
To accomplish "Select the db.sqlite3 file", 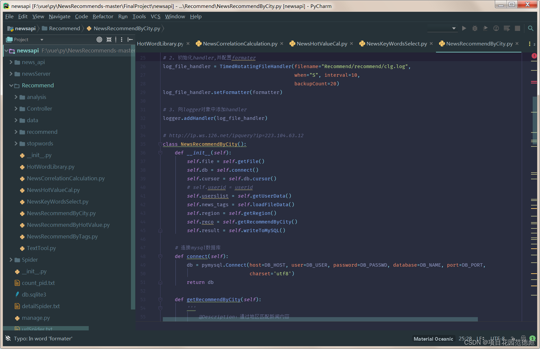I will [34, 295].
